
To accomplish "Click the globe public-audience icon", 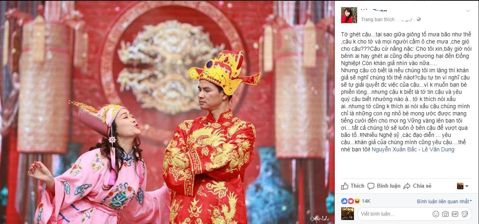I will 419,19.
